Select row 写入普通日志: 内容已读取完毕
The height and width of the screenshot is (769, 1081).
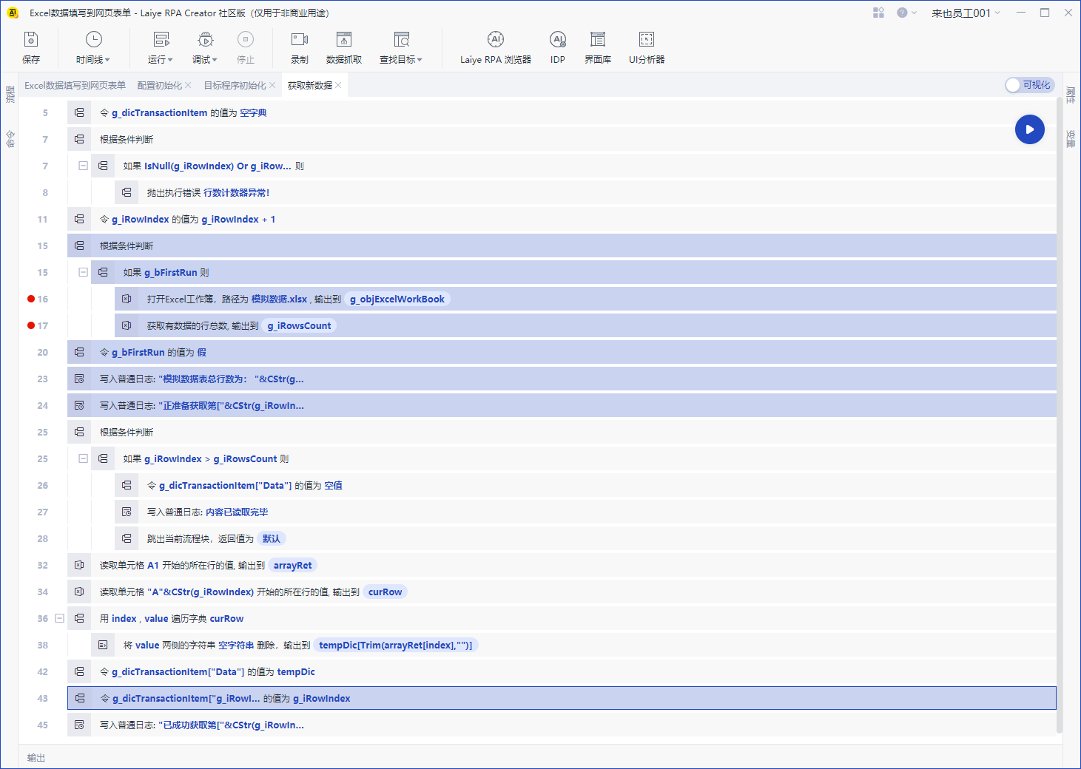coord(585,512)
